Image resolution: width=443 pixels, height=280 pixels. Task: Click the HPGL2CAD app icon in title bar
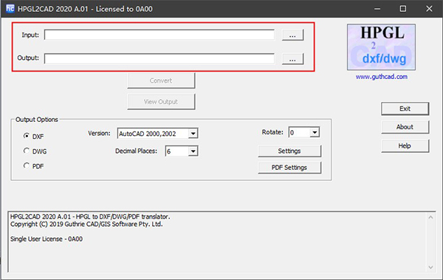point(10,8)
